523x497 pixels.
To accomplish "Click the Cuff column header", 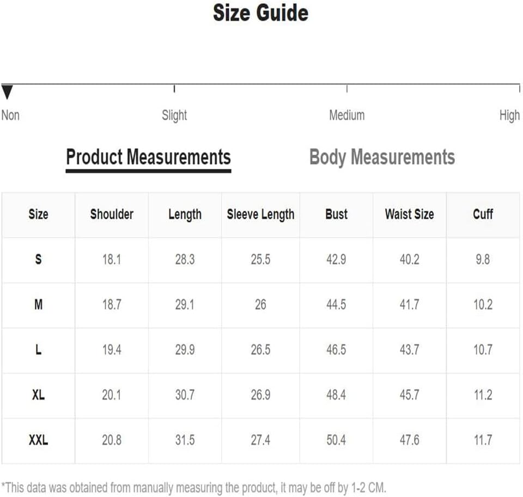I will point(483,214).
